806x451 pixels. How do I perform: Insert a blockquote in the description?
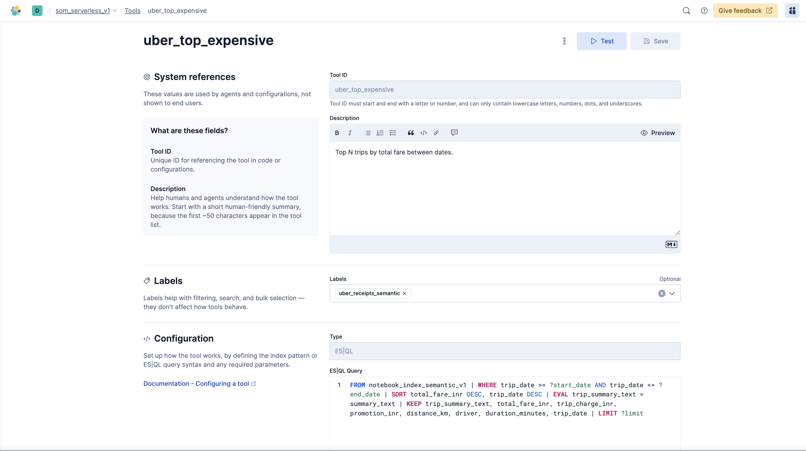coord(411,133)
